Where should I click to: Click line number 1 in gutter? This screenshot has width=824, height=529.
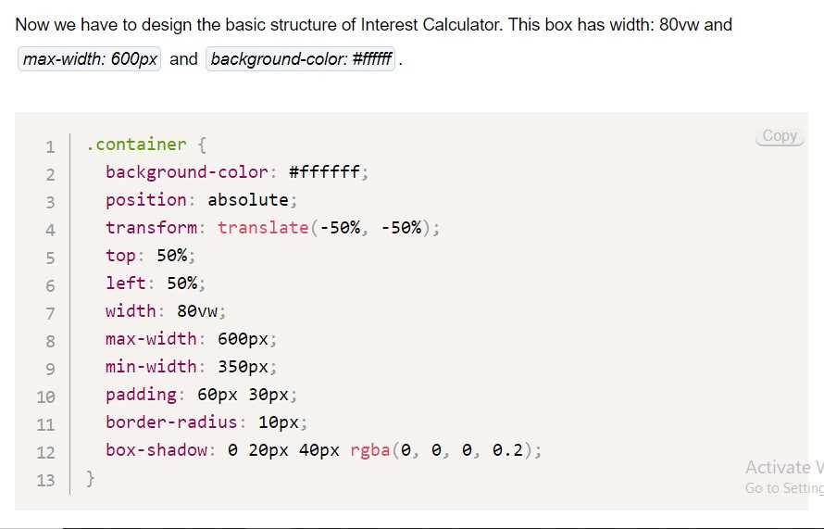[x=50, y=146]
